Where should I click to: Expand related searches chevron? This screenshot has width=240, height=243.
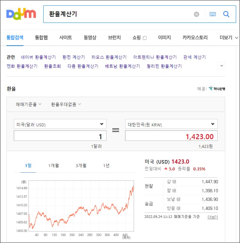pos(221,66)
